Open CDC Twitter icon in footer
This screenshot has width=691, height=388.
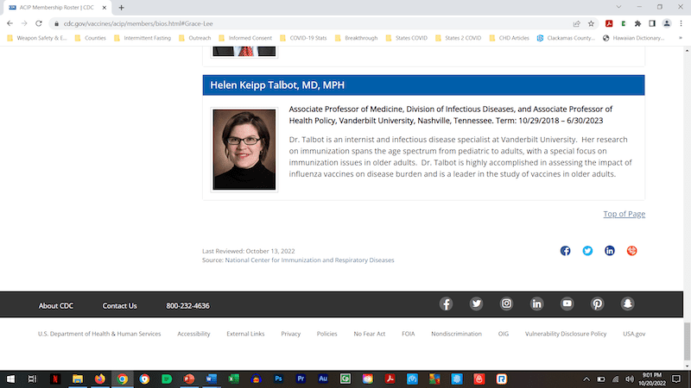476,304
